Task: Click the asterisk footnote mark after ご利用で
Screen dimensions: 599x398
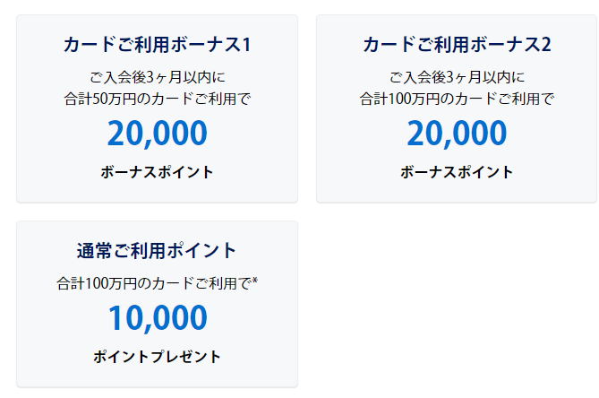Action: click(255, 281)
